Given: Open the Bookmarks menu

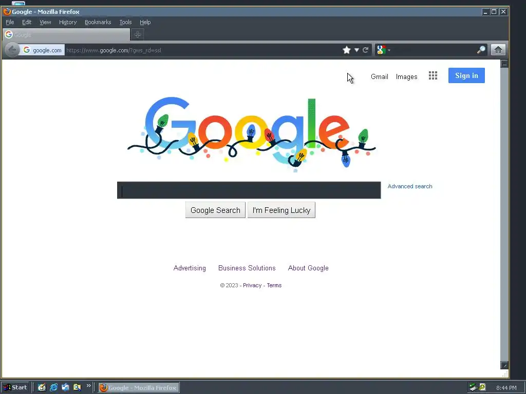Looking at the screenshot, I should [x=98, y=22].
